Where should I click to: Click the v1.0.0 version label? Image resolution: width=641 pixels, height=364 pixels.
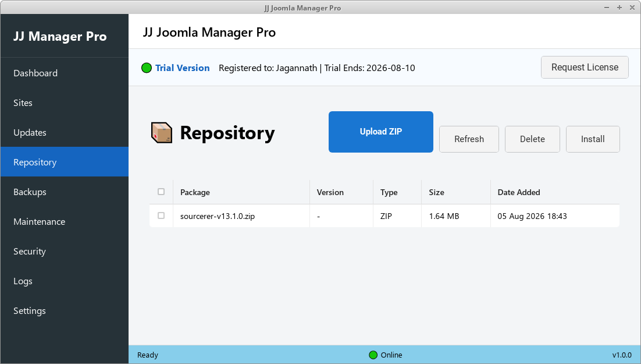(622, 355)
